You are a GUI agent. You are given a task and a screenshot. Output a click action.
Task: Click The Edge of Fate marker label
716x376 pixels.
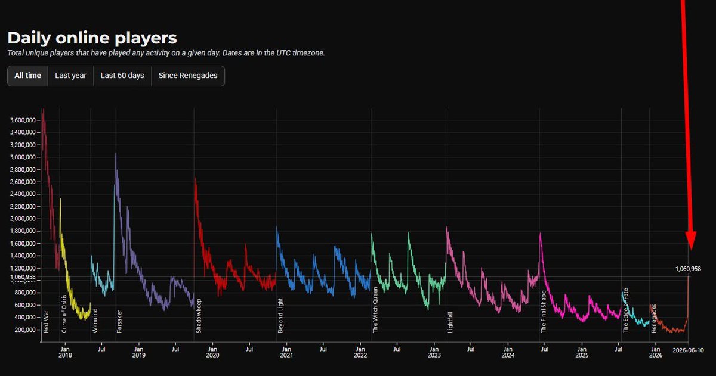pyautogui.click(x=626, y=310)
